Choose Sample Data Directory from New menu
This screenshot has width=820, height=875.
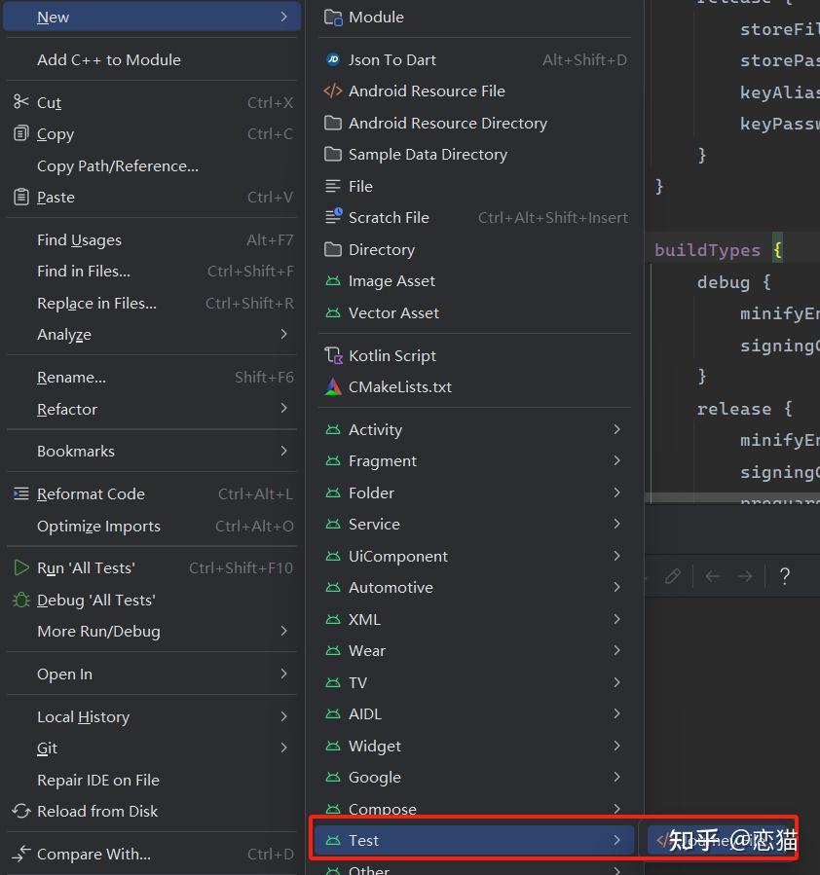(429, 154)
